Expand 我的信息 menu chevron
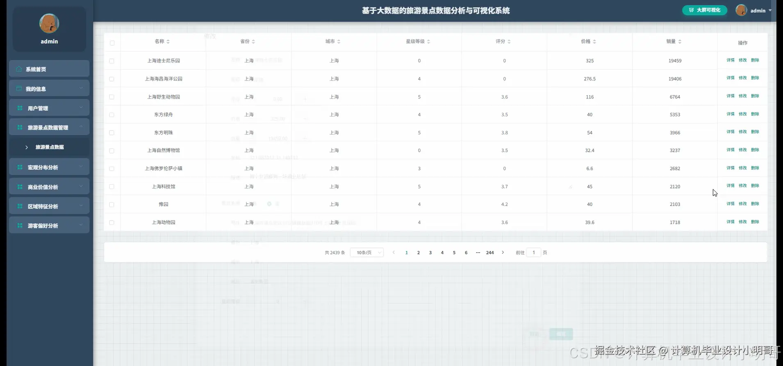This screenshot has height=366, width=783. pos(81,88)
